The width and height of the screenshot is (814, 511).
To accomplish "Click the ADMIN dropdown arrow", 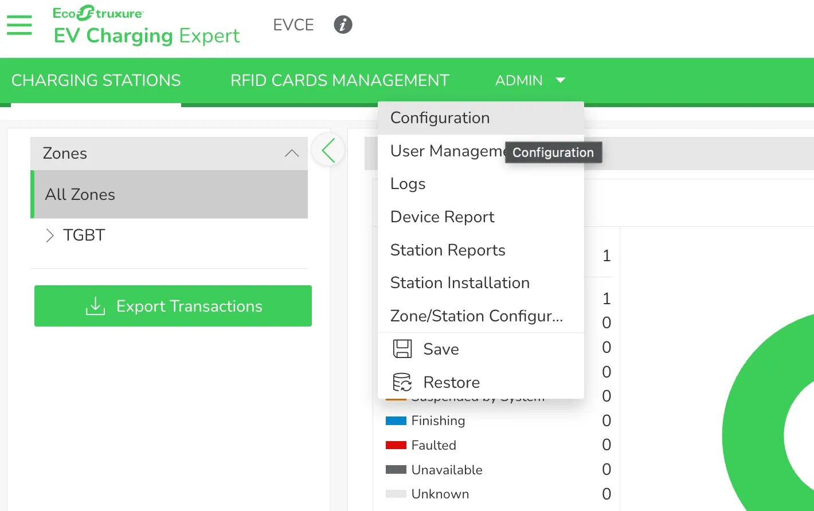I will [561, 80].
